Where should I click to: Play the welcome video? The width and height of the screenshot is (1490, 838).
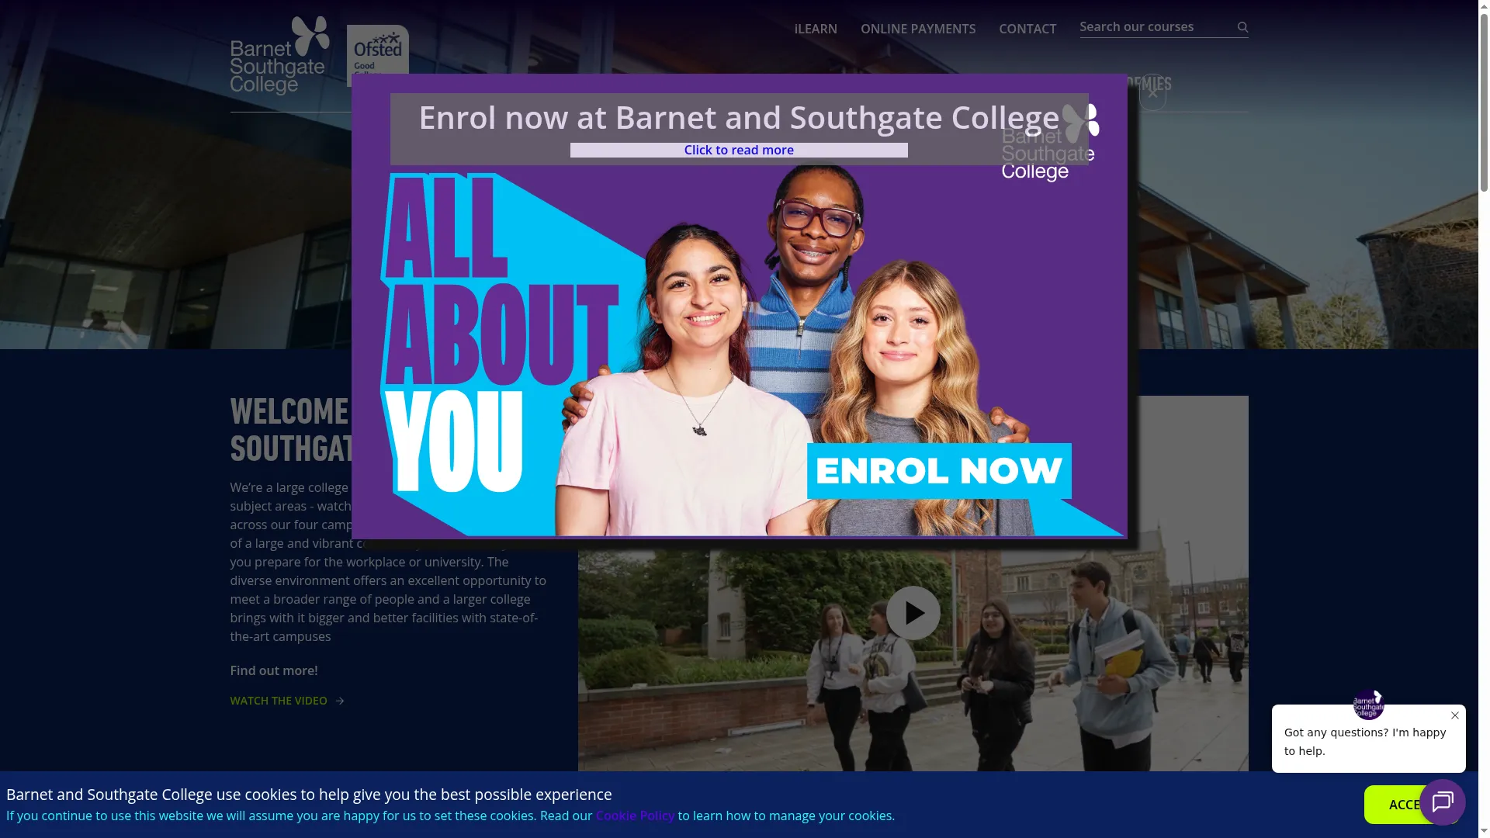point(913,613)
